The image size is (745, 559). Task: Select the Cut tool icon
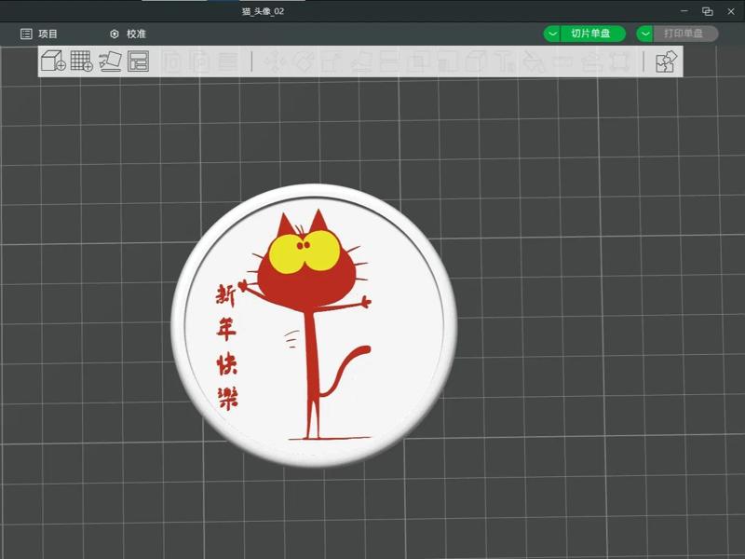389,62
